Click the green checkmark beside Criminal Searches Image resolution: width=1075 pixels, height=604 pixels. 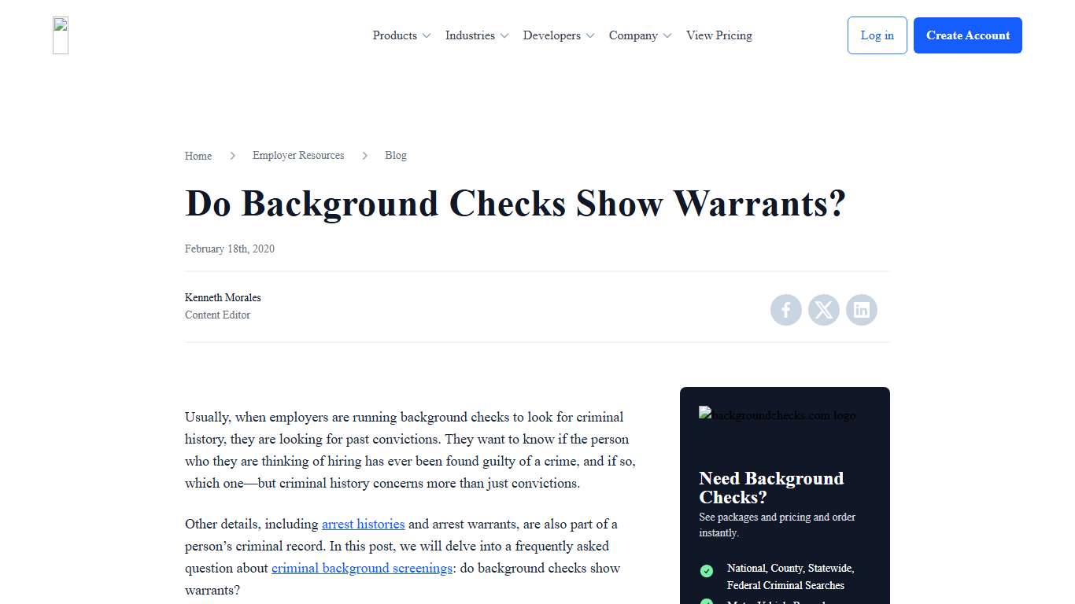point(706,571)
